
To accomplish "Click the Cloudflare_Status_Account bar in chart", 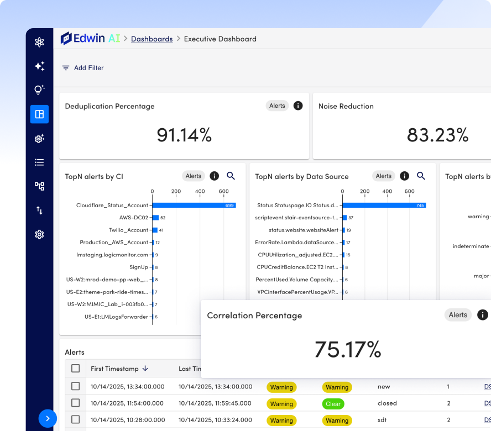I will [x=194, y=206].
